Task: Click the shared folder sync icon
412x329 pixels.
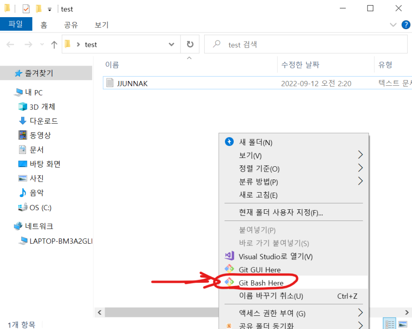Action: pyautogui.click(x=229, y=326)
